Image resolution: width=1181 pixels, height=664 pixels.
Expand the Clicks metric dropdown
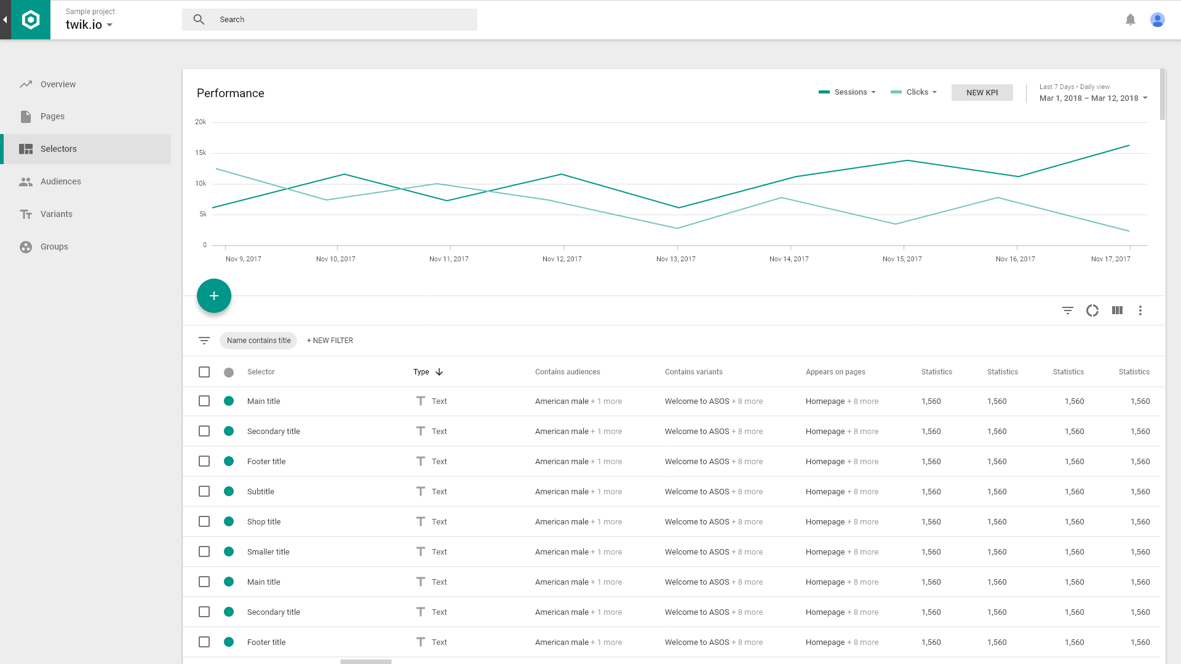tap(921, 92)
